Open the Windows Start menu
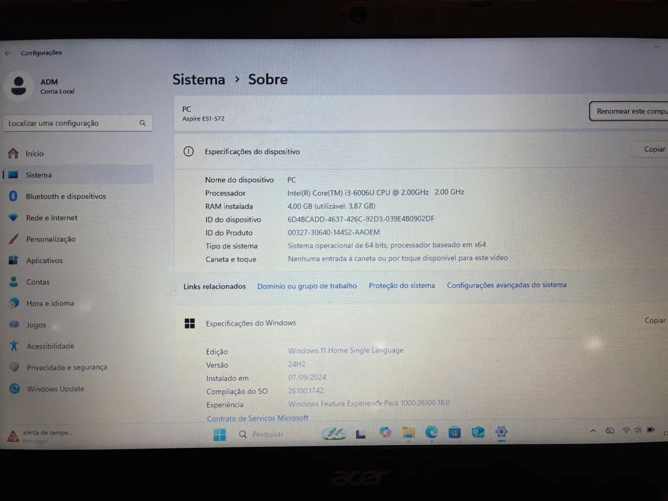 click(x=220, y=434)
